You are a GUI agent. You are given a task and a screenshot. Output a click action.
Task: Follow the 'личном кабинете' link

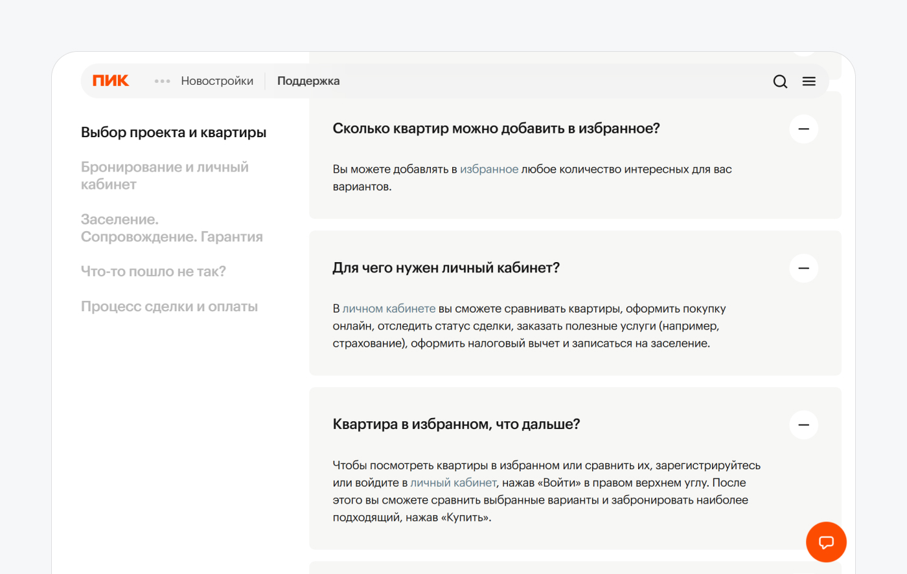(389, 309)
